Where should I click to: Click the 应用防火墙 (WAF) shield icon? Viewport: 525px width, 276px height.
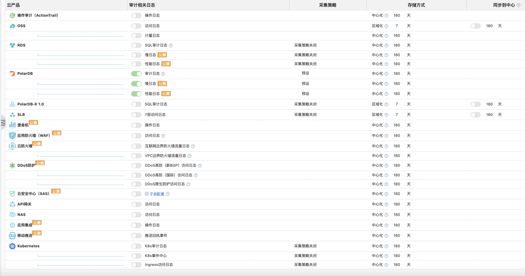point(13,135)
